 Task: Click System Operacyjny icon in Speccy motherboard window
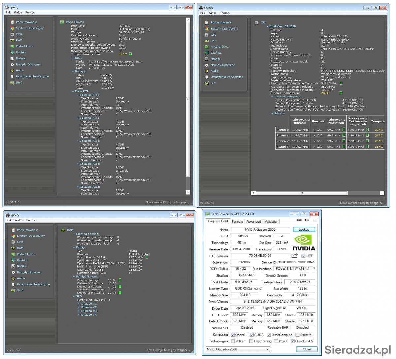(12, 28)
